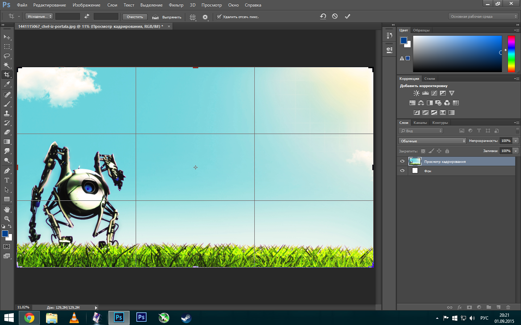Viewport: 521px width, 325px height.
Task: Select the Zoom tool
Action: click(7, 218)
